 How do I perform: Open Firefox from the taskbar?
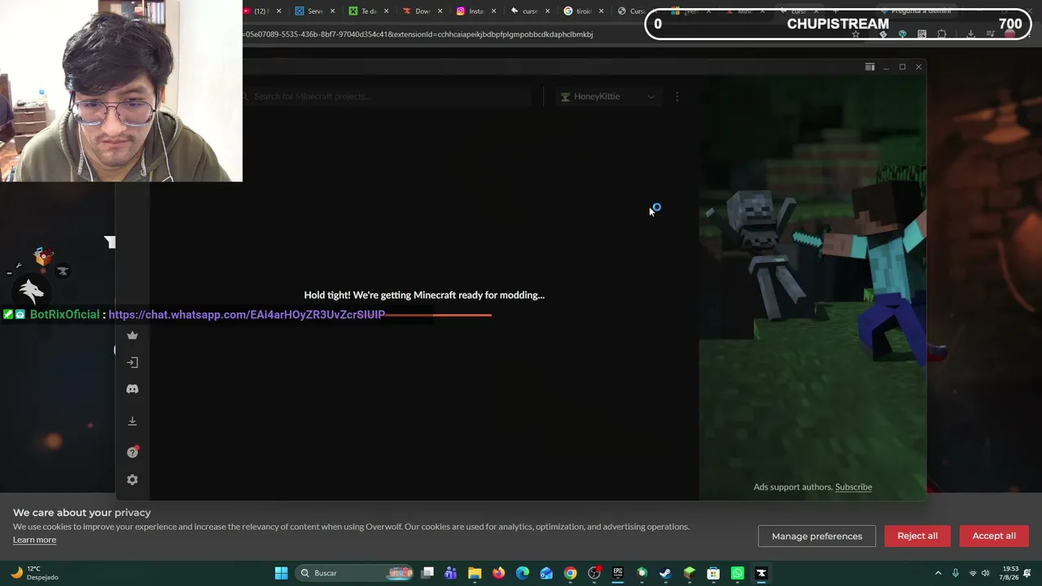pos(498,573)
